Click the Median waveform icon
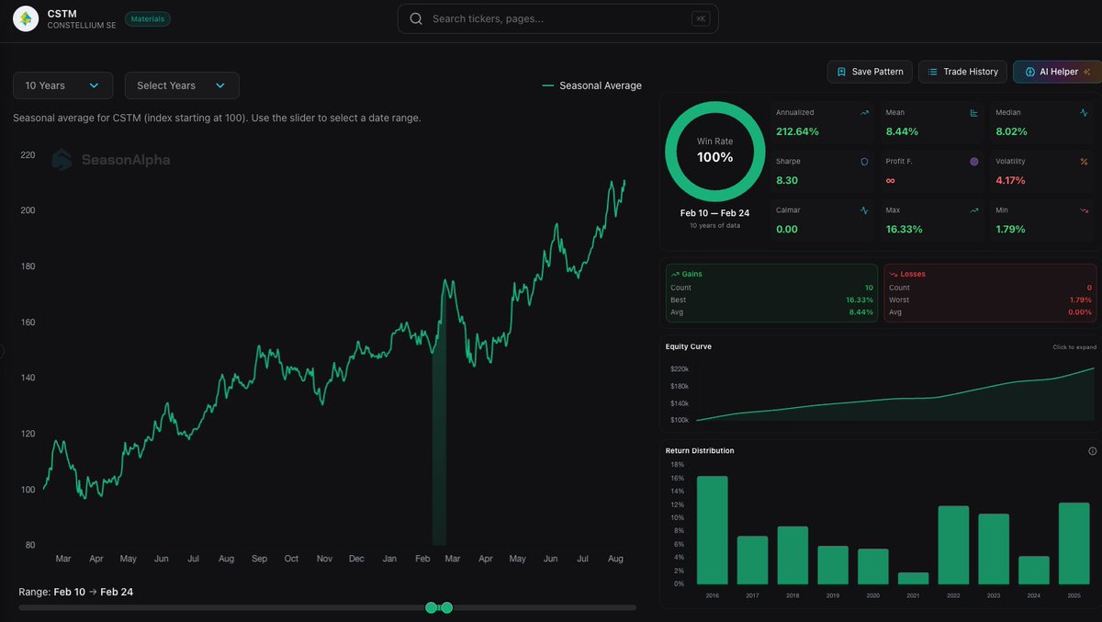Viewport: 1102px width, 622px height. [x=1083, y=112]
